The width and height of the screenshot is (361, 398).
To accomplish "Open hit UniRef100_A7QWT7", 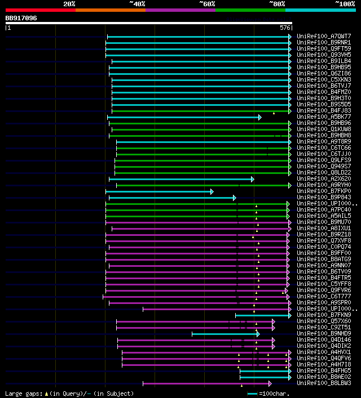I will pyautogui.click(x=324, y=36).
